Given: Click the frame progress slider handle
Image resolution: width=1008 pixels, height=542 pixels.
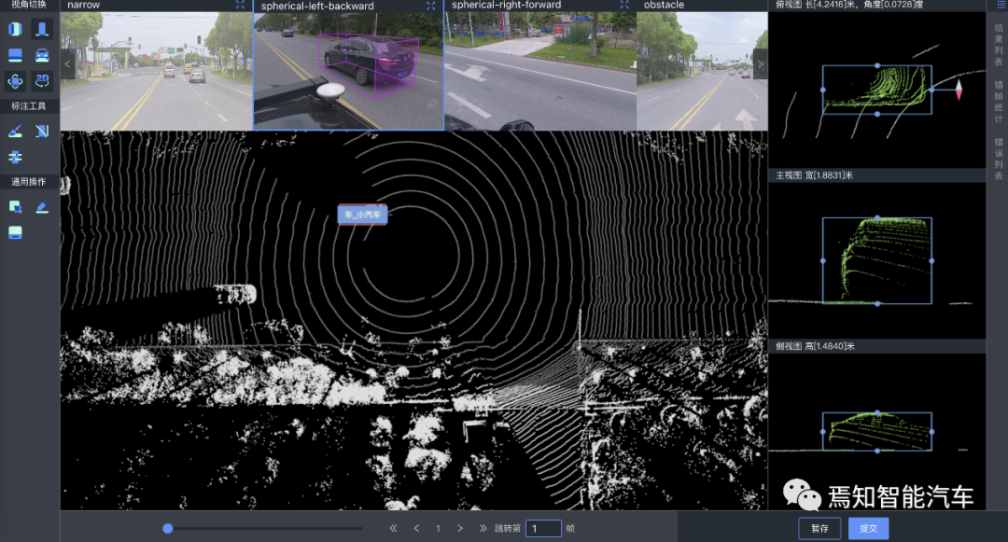Looking at the screenshot, I should [167, 528].
